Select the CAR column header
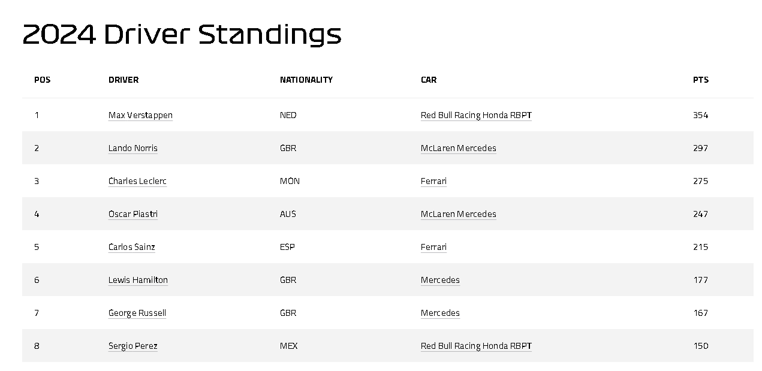 click(429, 80)
